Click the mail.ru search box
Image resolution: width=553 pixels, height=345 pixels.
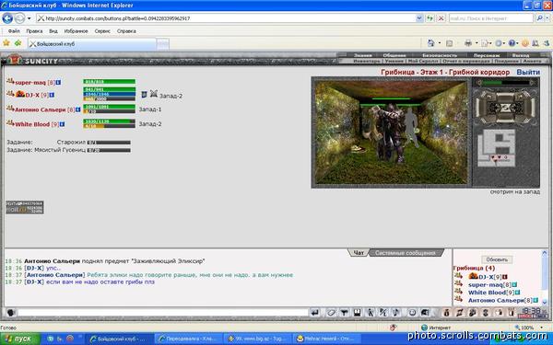(491, 18)
